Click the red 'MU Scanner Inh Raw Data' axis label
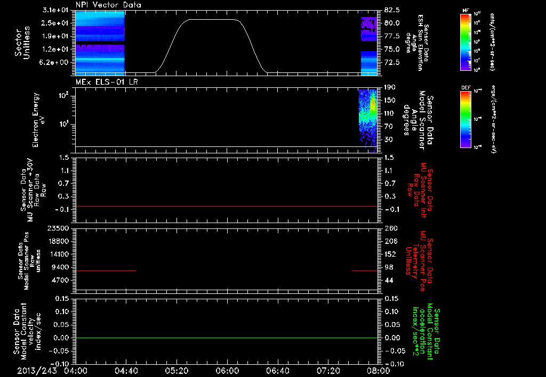Image resolution: width=546 pixels, height=377 pixels. point(420,190)
